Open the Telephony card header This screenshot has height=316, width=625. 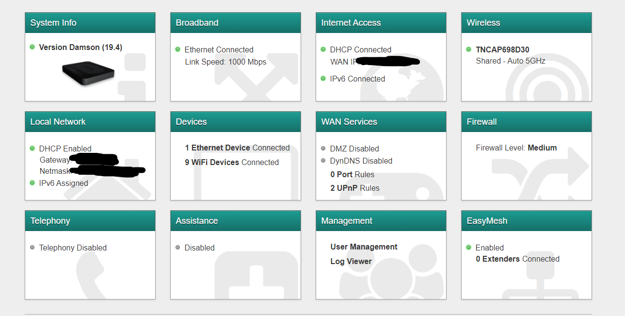(x=90, y=221)
